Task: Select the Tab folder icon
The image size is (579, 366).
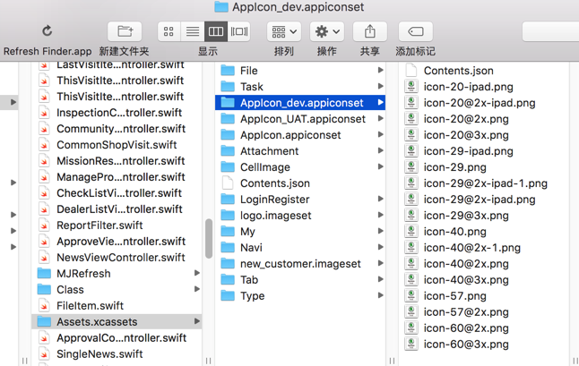Action: pyautogui.click(x=228, y=280)
